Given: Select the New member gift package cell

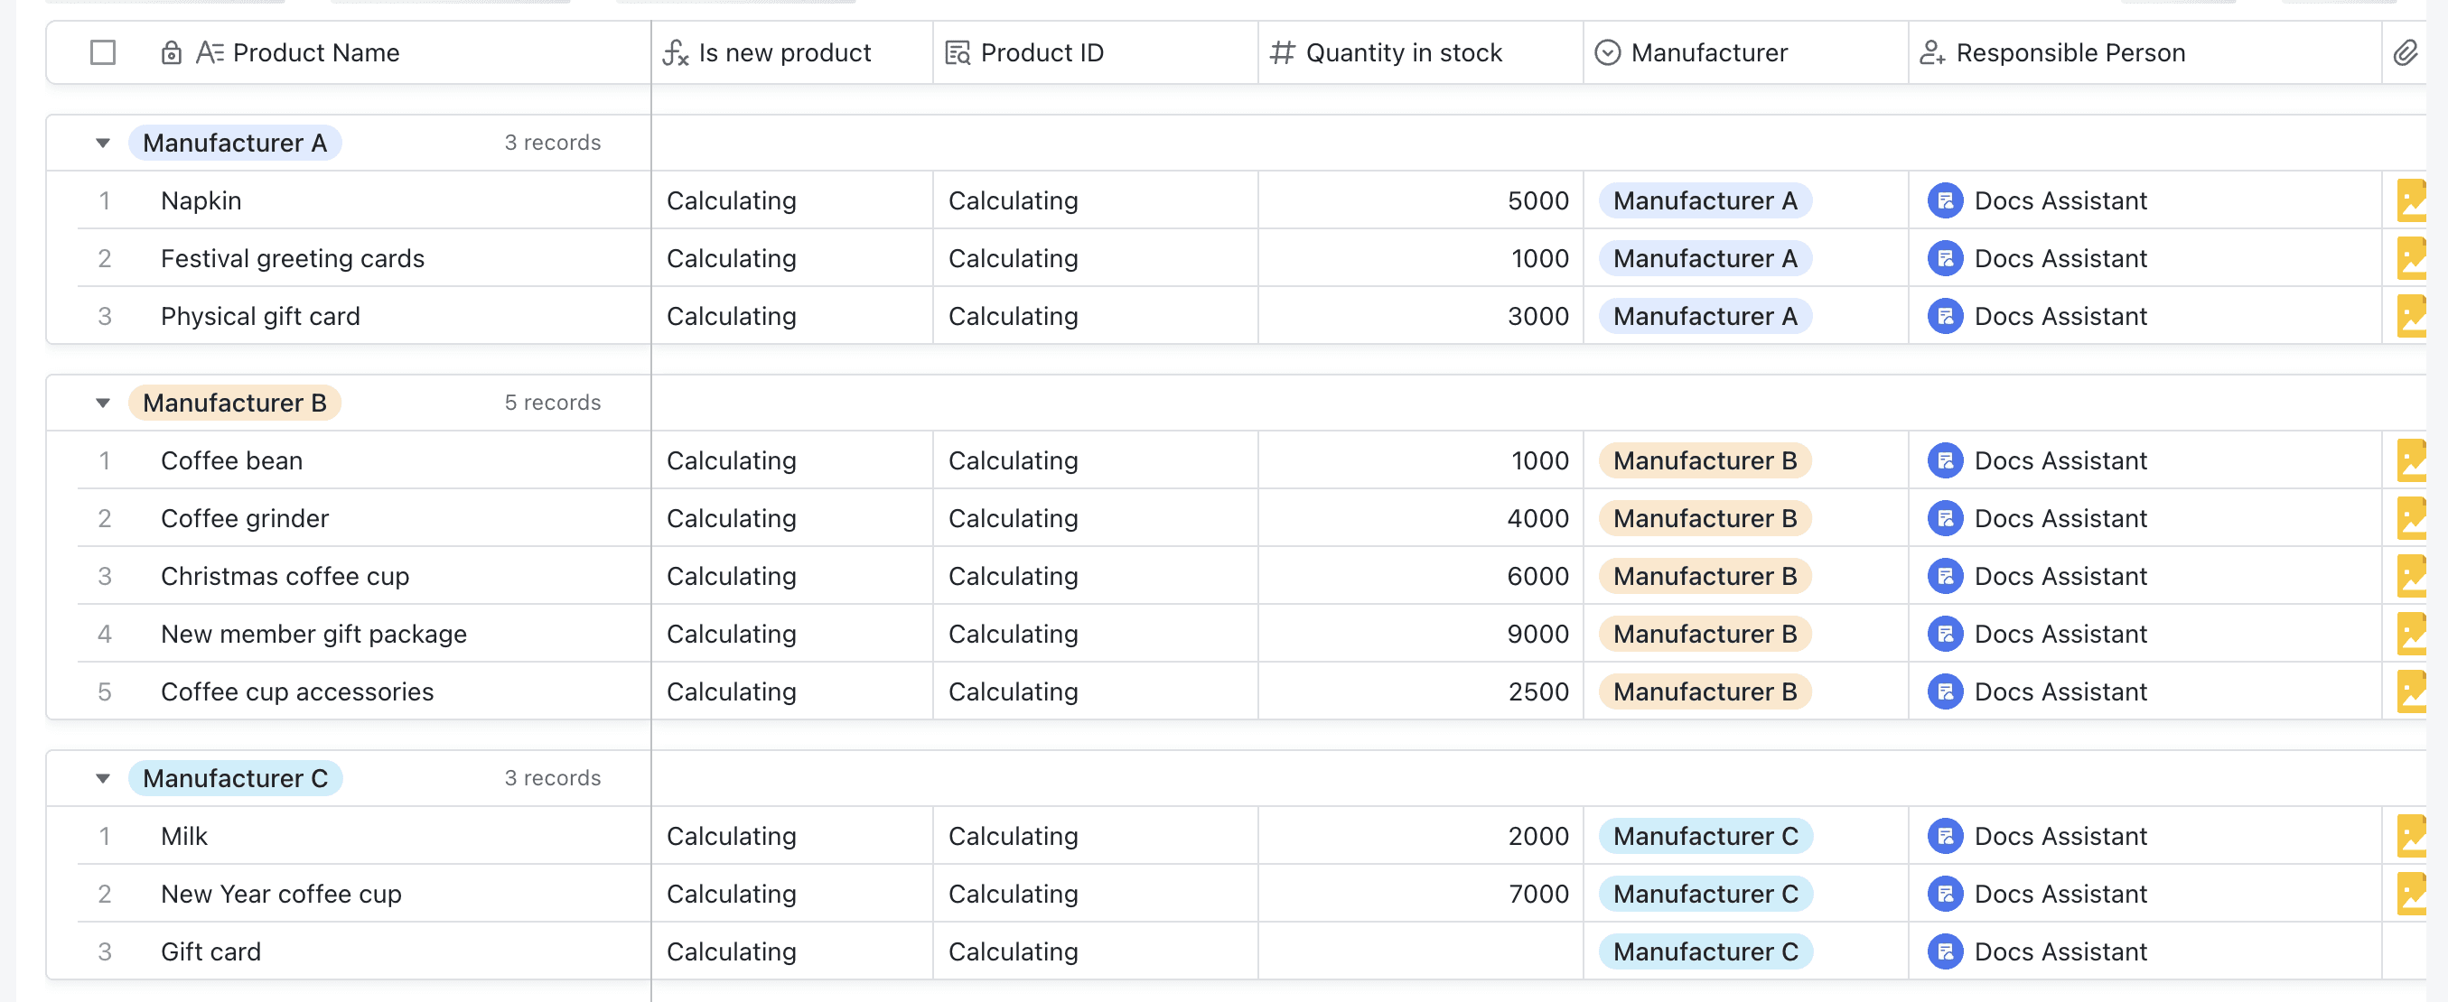Looking at the screenshot, I should [313, 635].
